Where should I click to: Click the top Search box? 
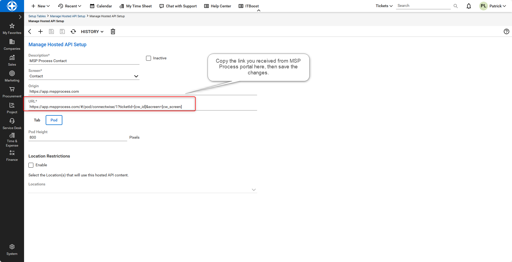423,6
